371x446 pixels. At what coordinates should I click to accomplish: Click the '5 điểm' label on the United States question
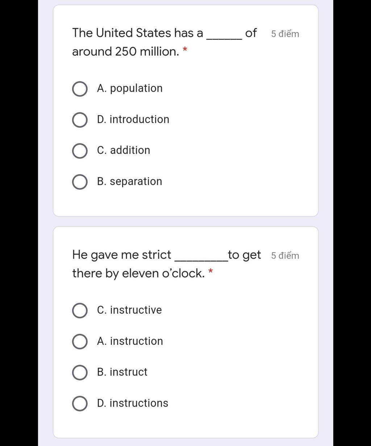285,34
